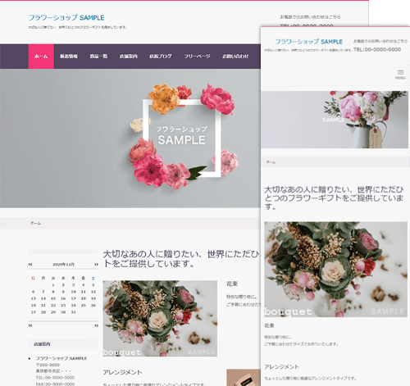Open the 店長ブログ menu item
Viewport: 410px width, 386px height.
click(x=161, y=57)
